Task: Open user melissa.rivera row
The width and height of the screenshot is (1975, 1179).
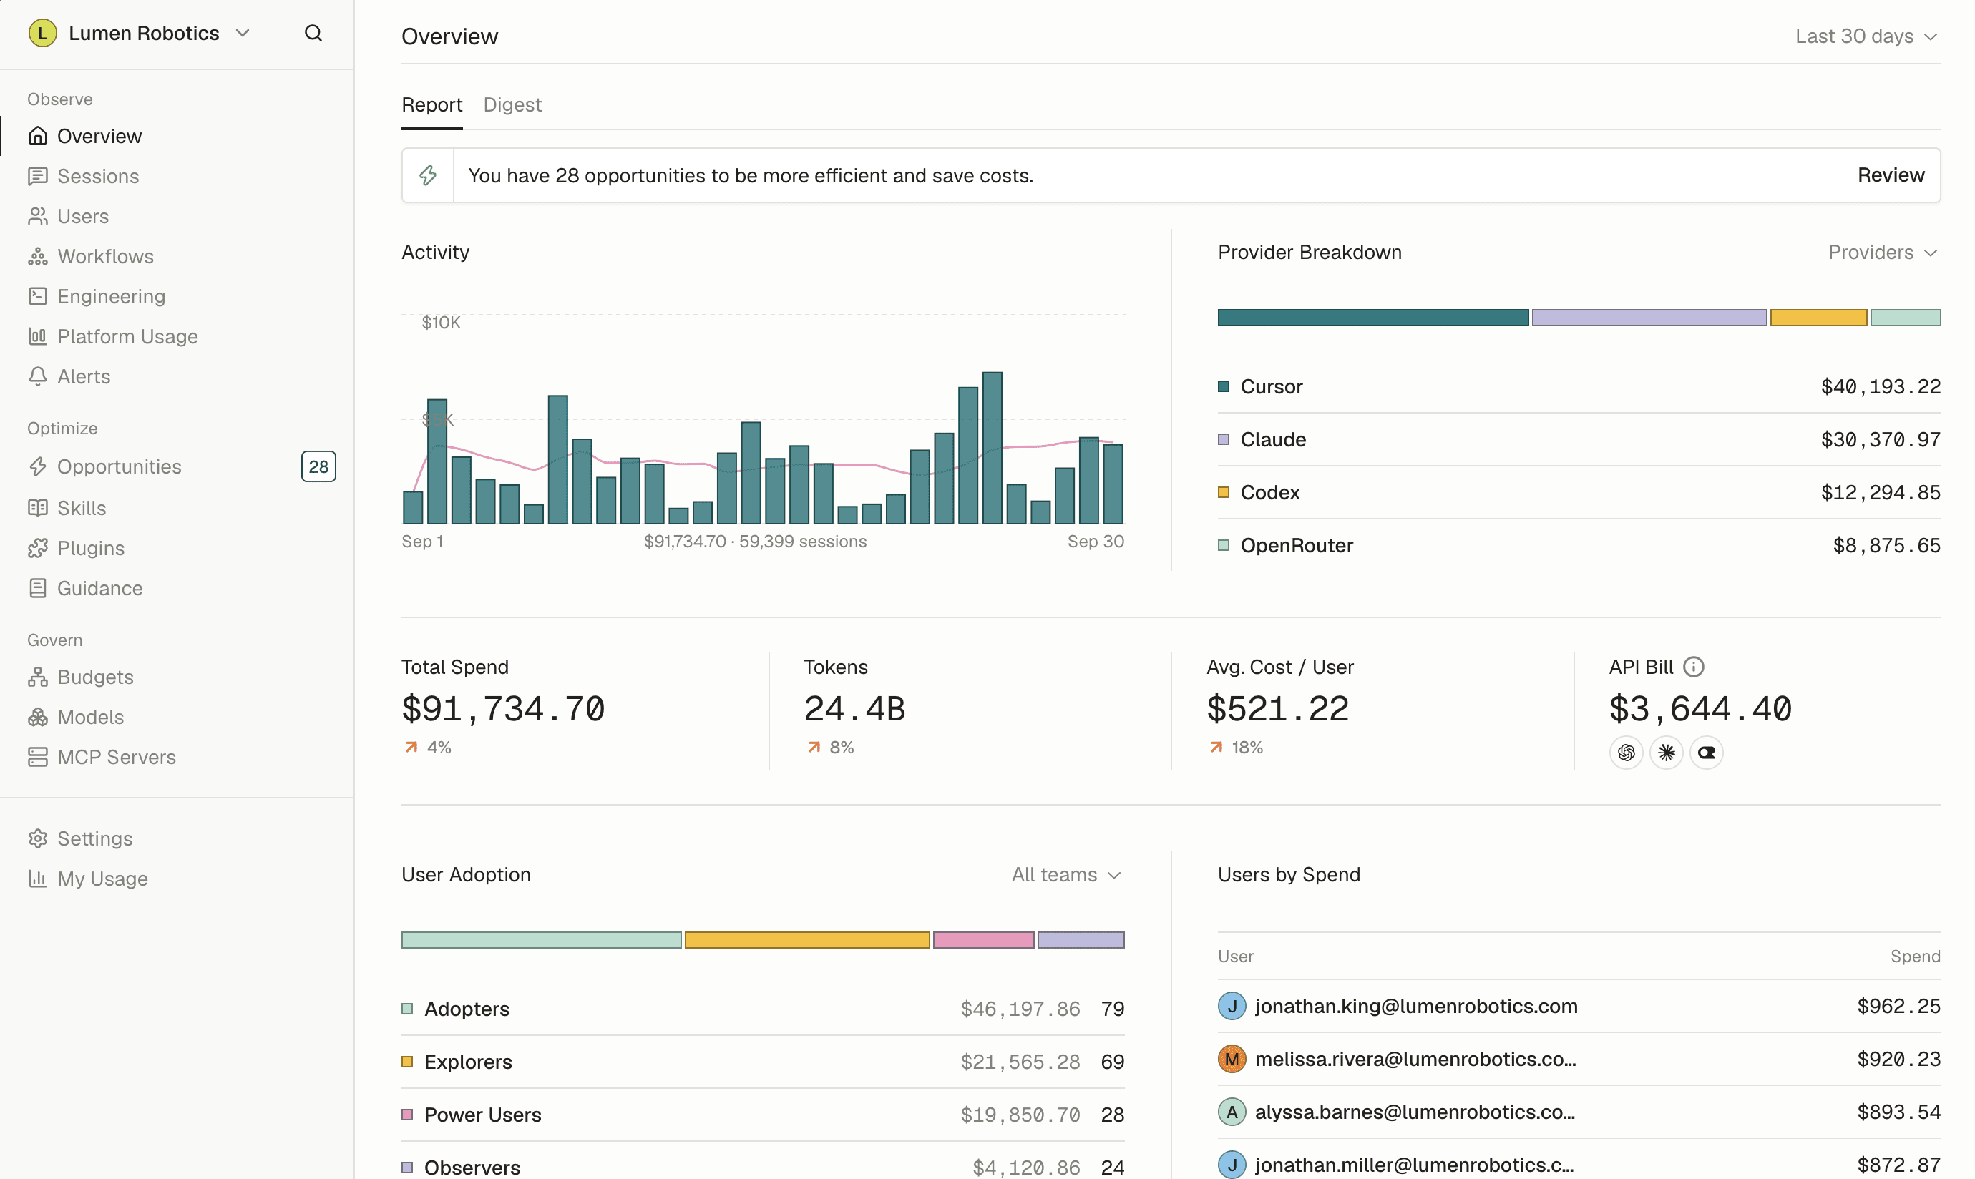Action: pyautogui.click(x=1579, y=1060)
